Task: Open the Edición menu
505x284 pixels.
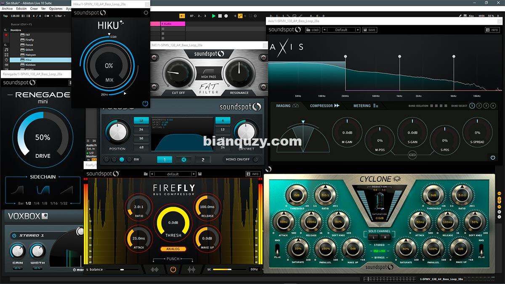Action: [x=21, y=8]
